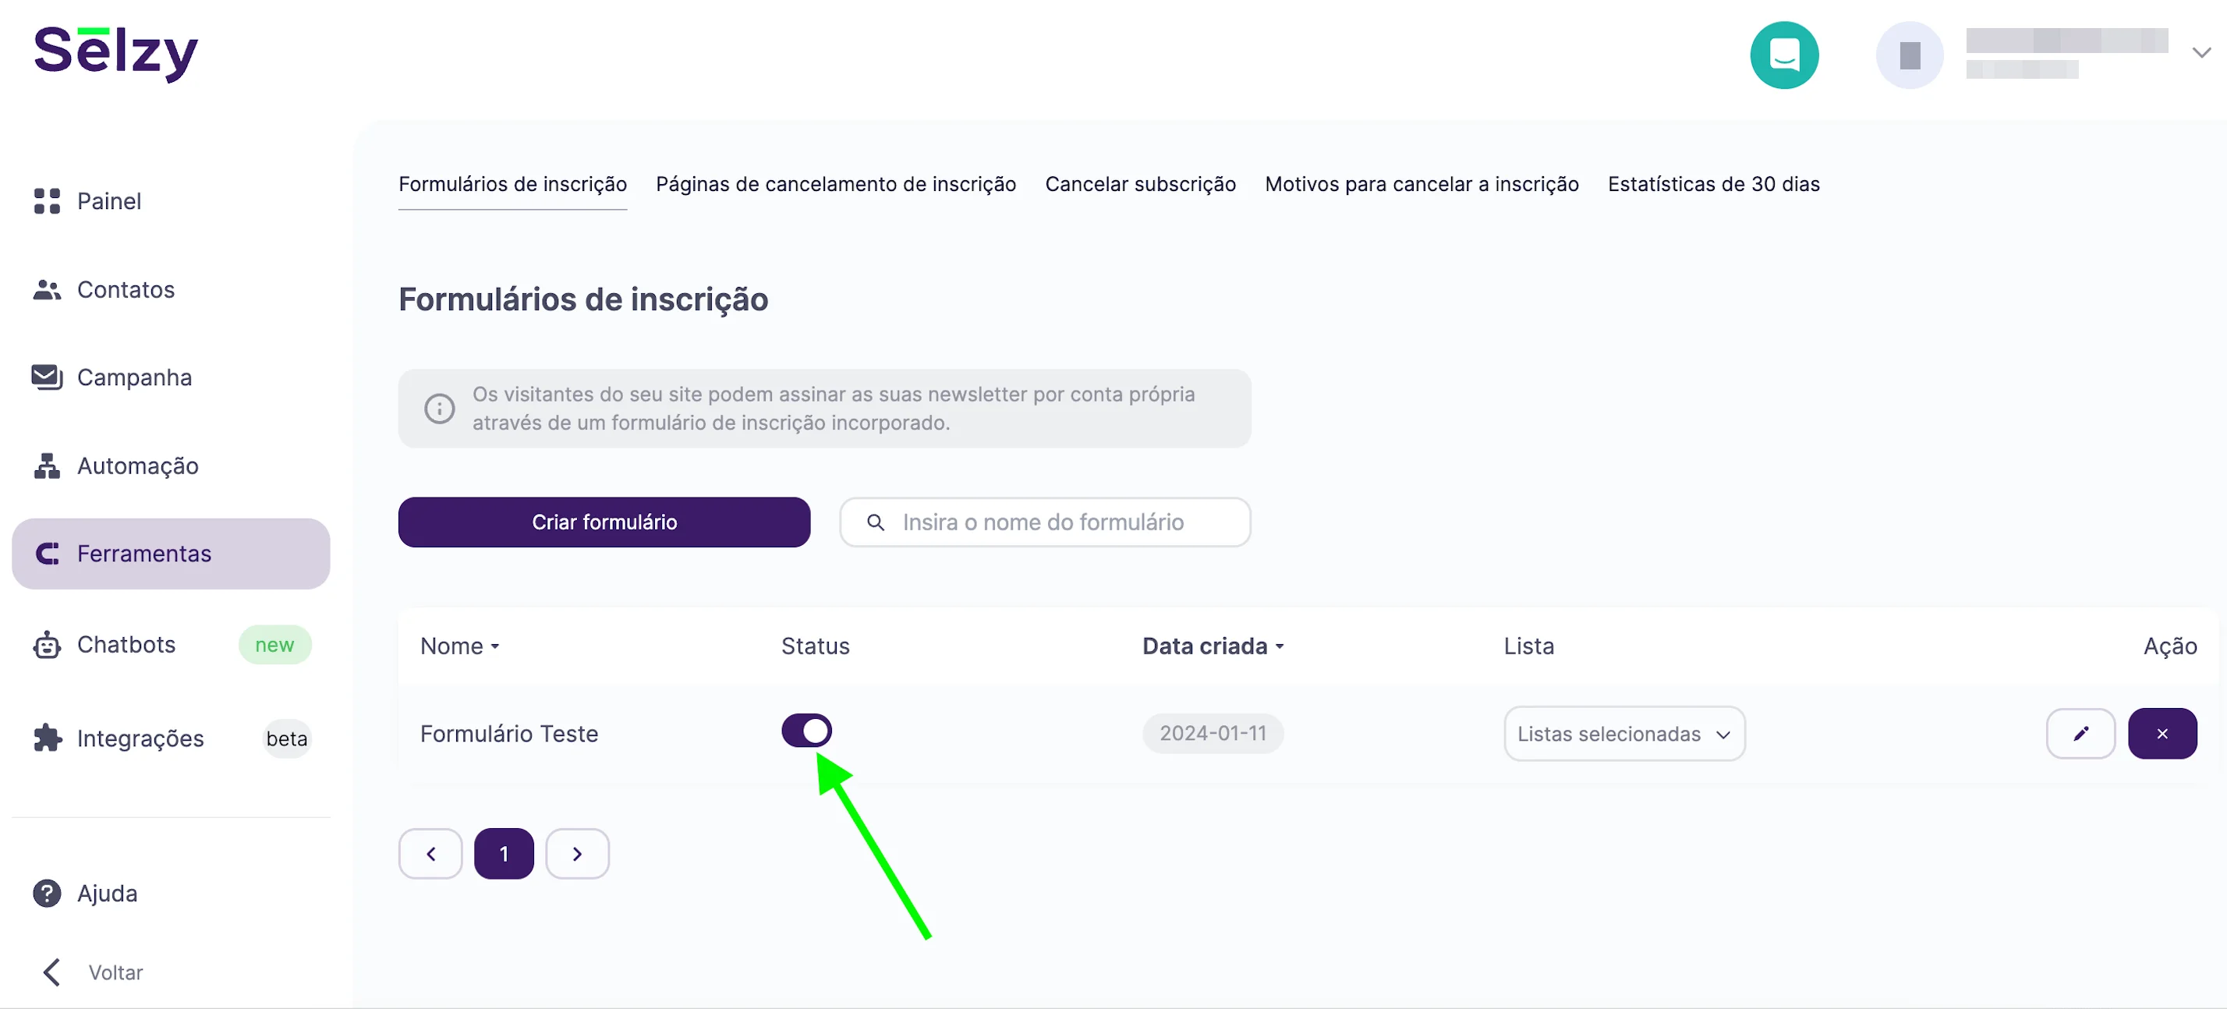The image size is (2227, 1009).
Task: Delete Formulário Teste with X button
Action: tap(2162, 733)
